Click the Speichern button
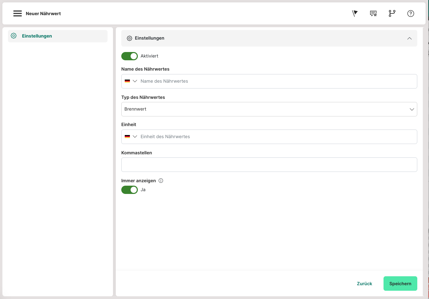The width and height of the screenshot is (429, 299). click(400, 283)
